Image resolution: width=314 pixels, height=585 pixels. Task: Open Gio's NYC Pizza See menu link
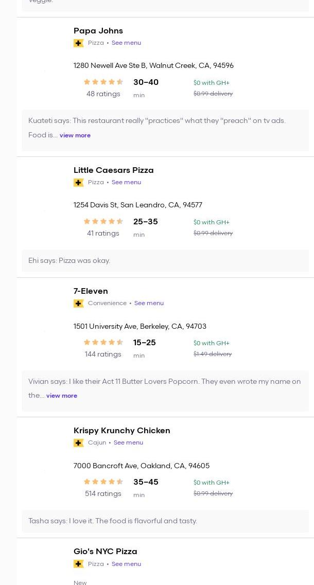126,564
